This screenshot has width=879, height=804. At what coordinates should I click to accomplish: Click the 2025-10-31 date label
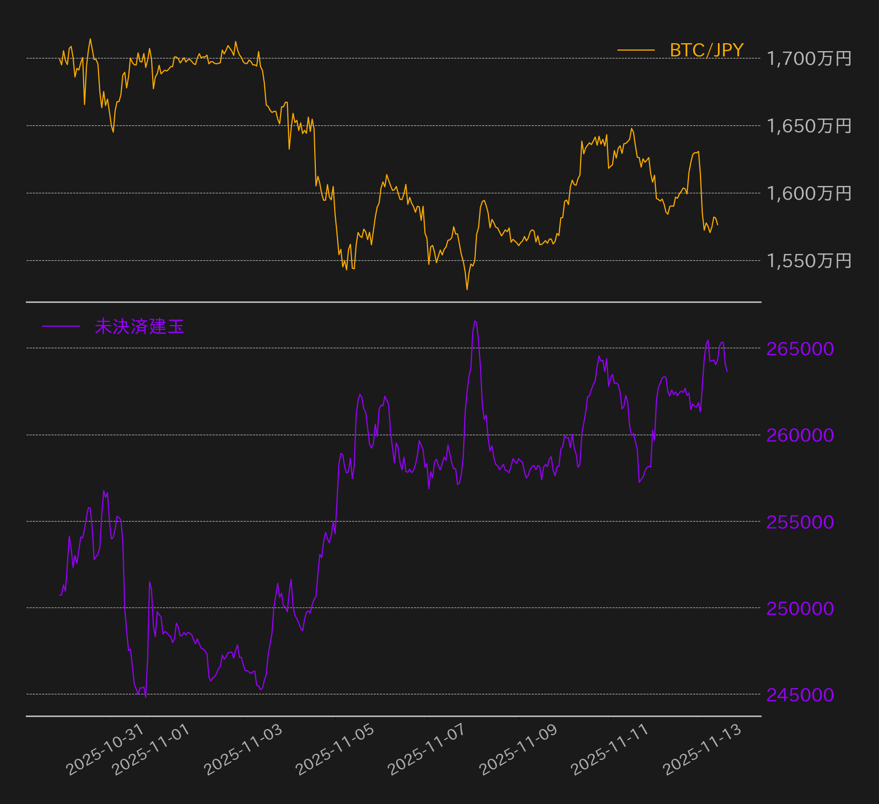click(105, 749)
